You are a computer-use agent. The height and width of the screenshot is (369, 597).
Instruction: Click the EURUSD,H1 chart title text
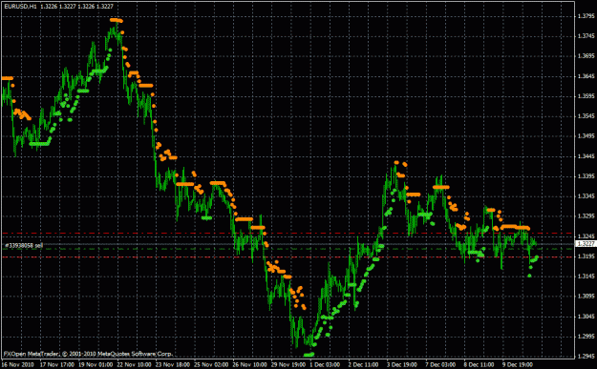[x=21, y=6]
